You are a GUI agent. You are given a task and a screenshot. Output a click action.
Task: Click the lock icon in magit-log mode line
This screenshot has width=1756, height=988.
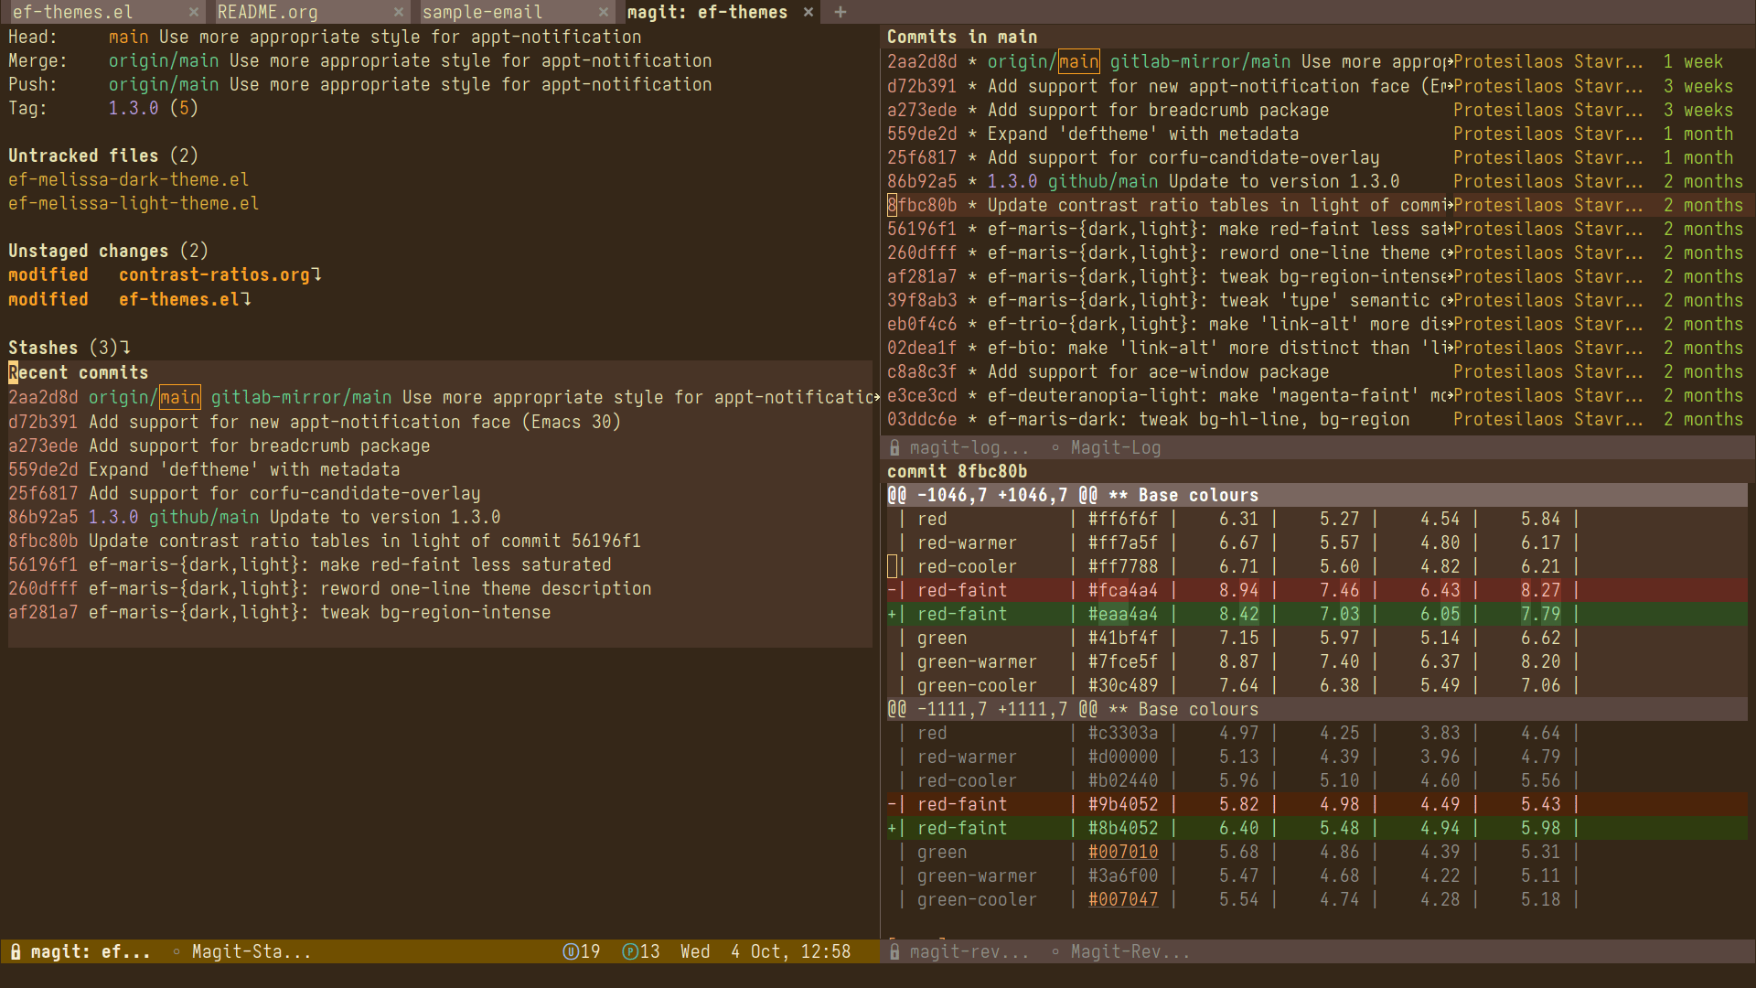[x=894, y=447]
